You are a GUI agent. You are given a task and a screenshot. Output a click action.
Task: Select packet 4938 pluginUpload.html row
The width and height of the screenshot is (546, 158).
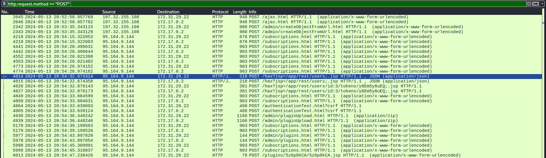271,116
